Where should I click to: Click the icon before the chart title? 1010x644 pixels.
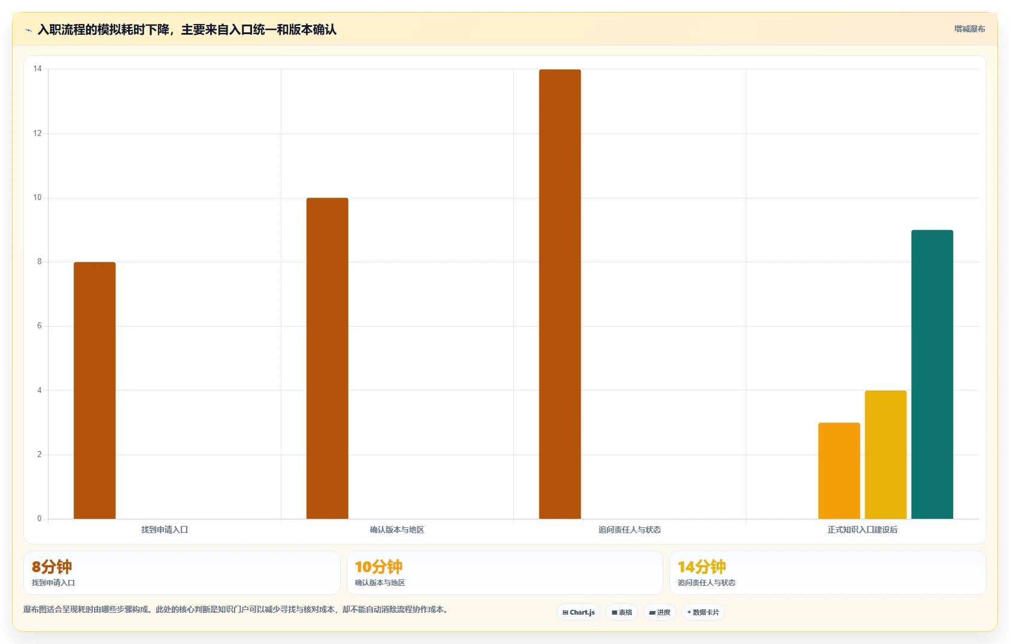point(28,30)
